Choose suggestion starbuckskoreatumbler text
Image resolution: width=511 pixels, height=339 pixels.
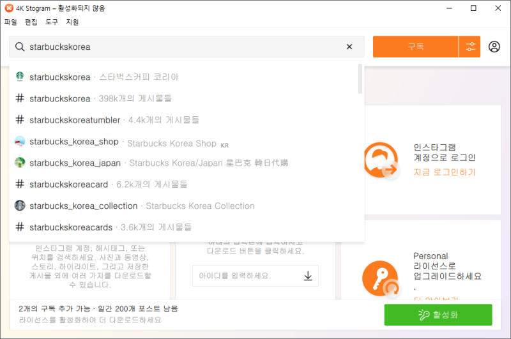(75, 120)
